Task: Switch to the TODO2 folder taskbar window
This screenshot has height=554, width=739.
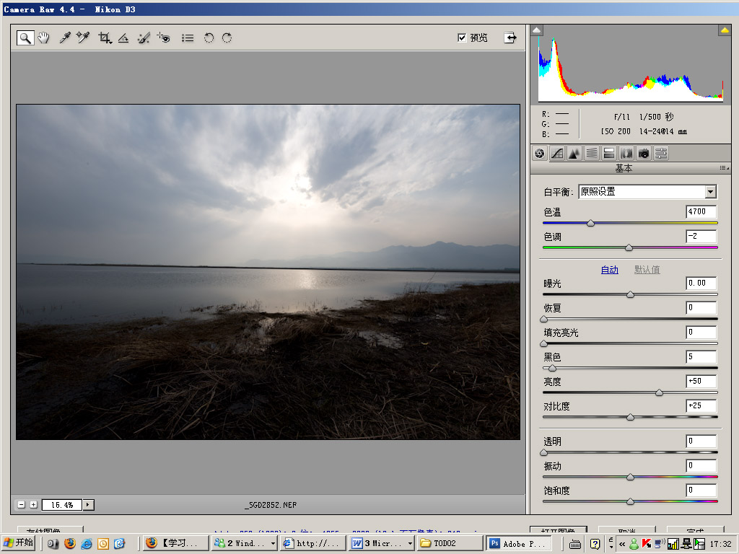Action: coord(450,543)
